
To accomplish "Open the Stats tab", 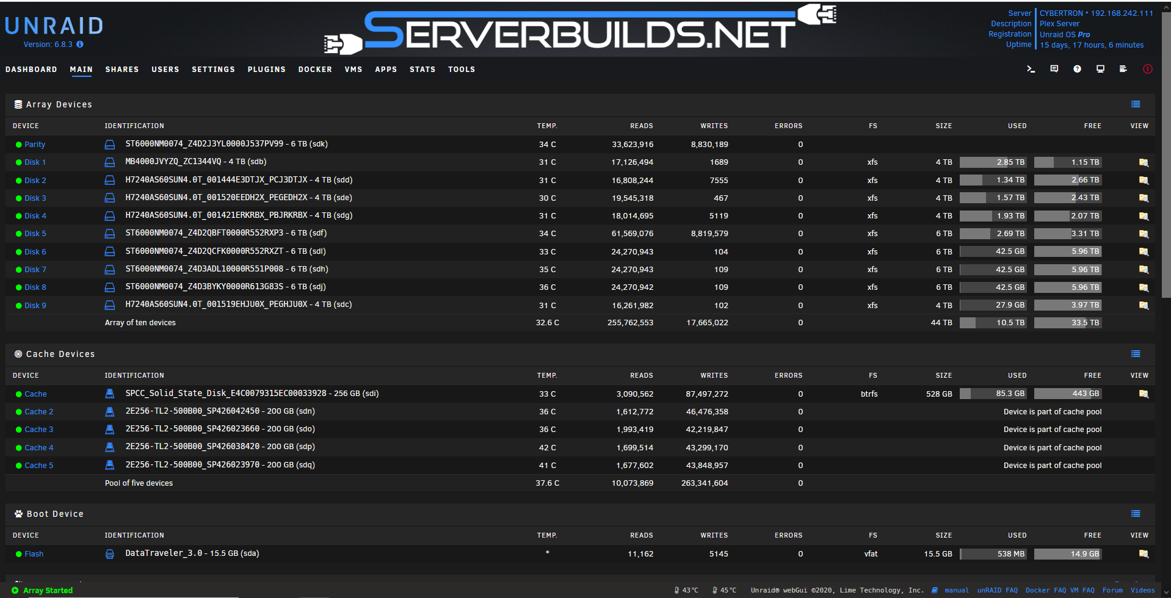I will [x=422, y=70].
